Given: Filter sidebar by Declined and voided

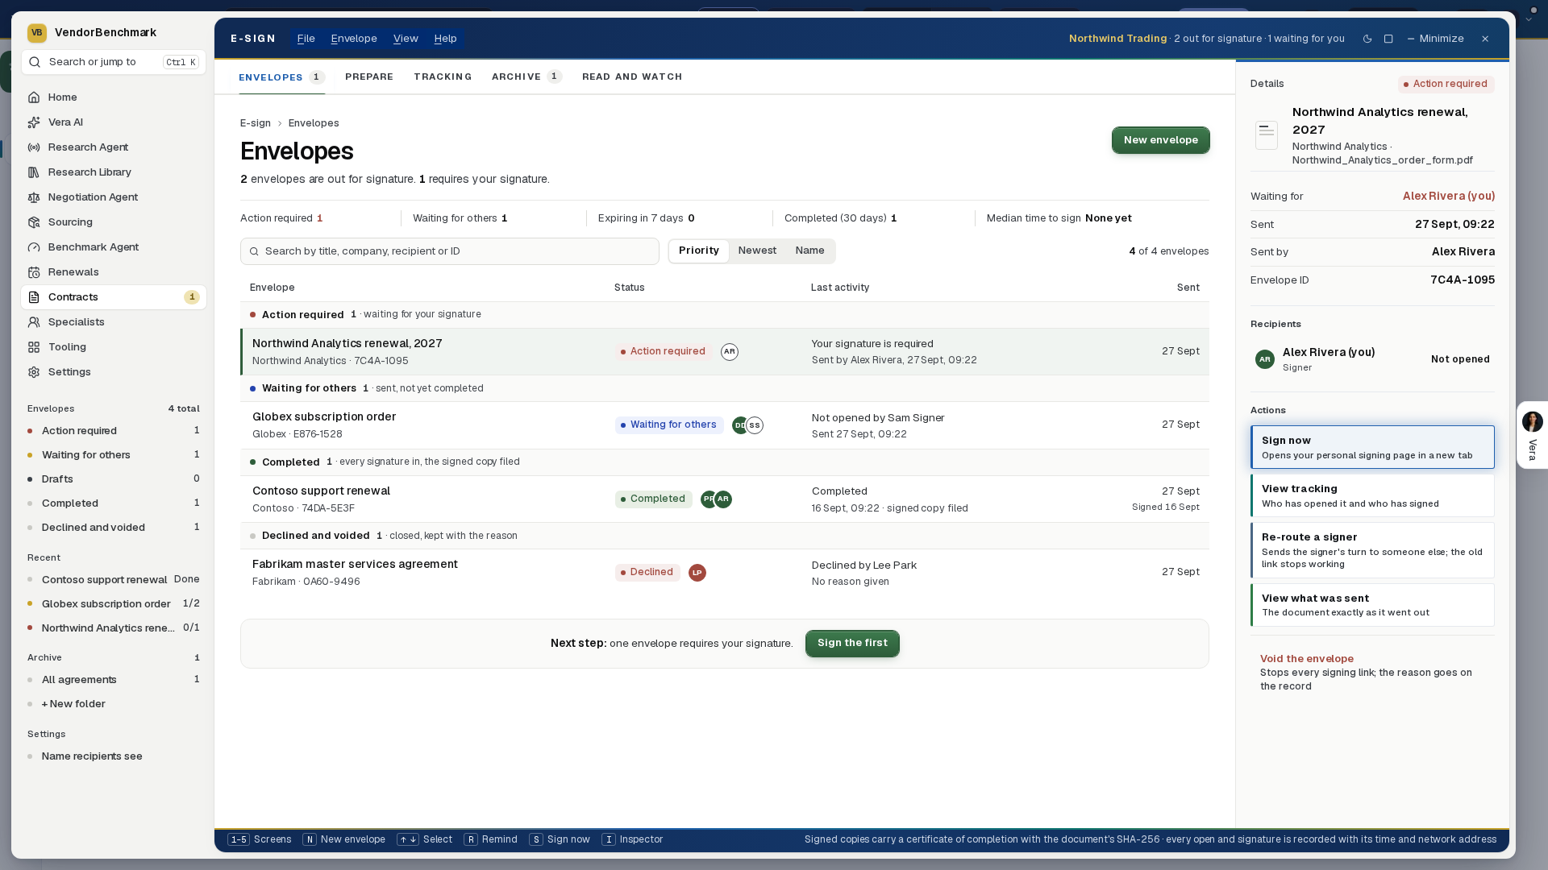Looking at the screenshot, I should pos(114,528).
